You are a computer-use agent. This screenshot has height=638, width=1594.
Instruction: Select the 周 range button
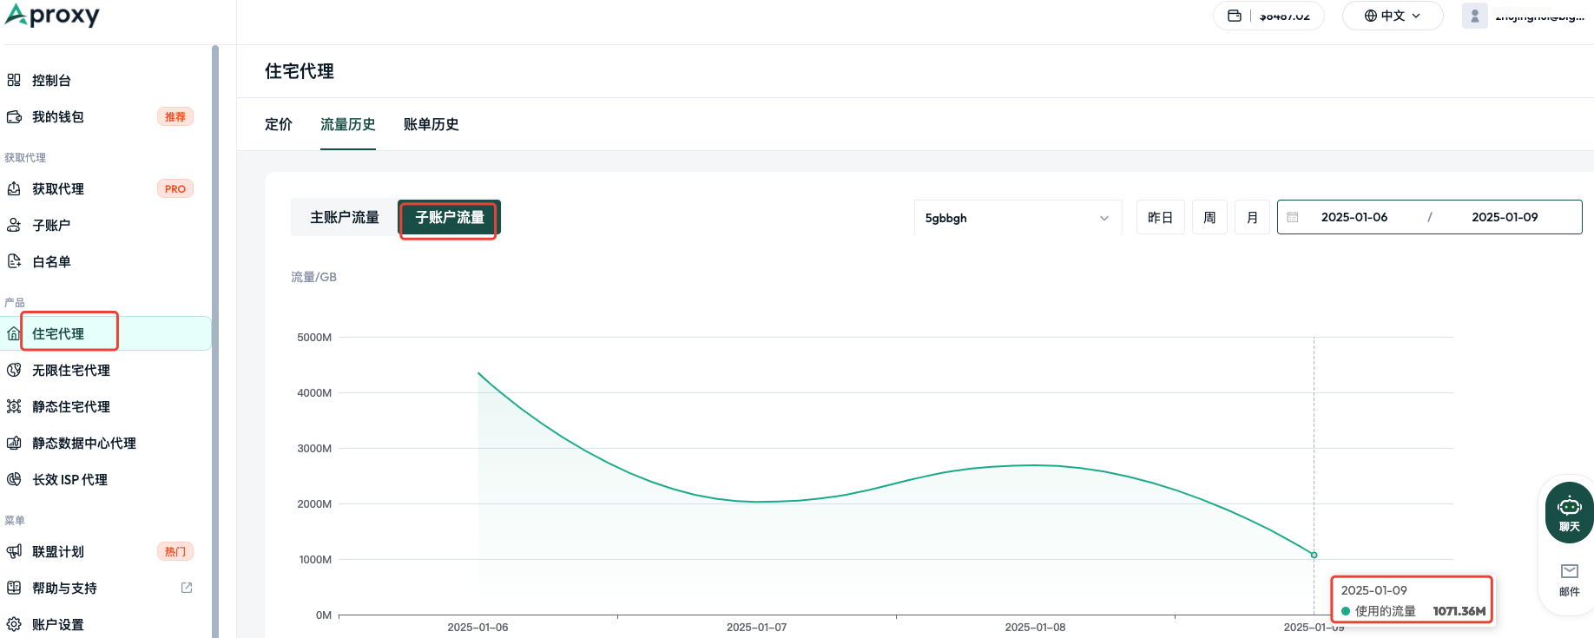click(x=1209, y=217)
